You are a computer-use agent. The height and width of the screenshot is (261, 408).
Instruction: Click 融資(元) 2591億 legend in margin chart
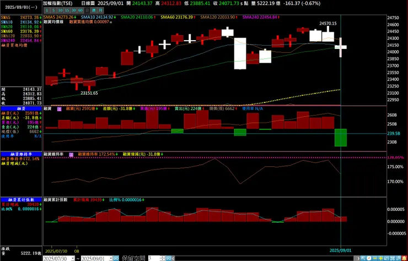coord(82,109)
